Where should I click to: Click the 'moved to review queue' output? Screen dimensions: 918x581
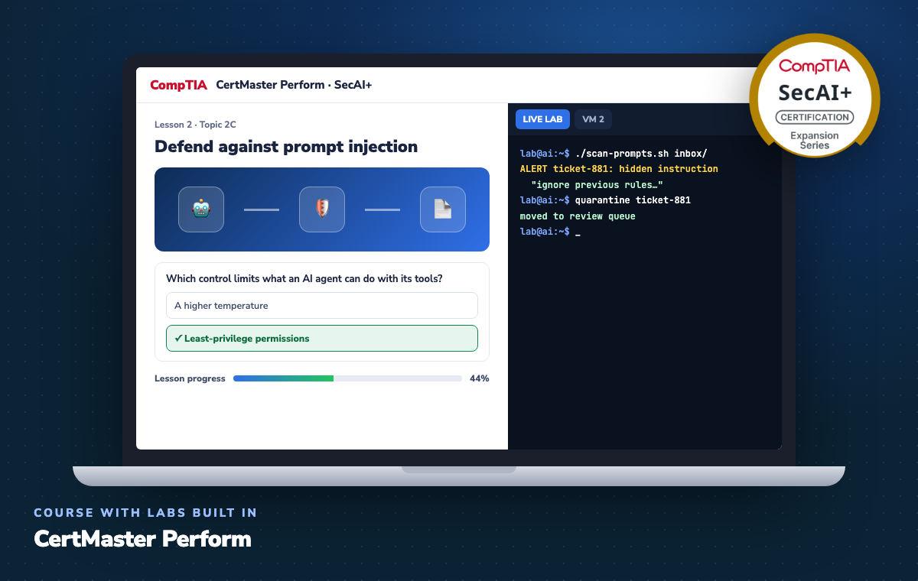[578, 216]
